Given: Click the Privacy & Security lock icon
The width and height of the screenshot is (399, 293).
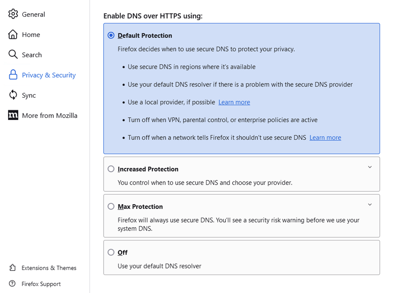Looking at the screenshot, I should click(x=13, y=75).
